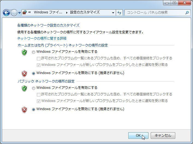Screen dimensions: 193x144
Task: Open the recent pages dropdown arrow
Action: pyautogui.click(x=19, y=13)
